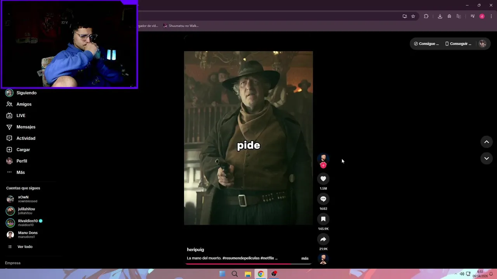The image size is (497, 279).
Task: Expand the video caption with más
Action: [x=305, y=258]
